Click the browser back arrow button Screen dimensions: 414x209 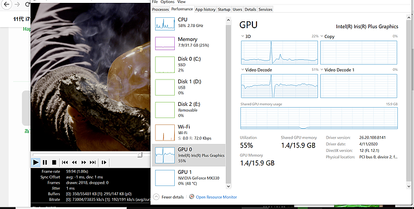(x=6, y=4)
